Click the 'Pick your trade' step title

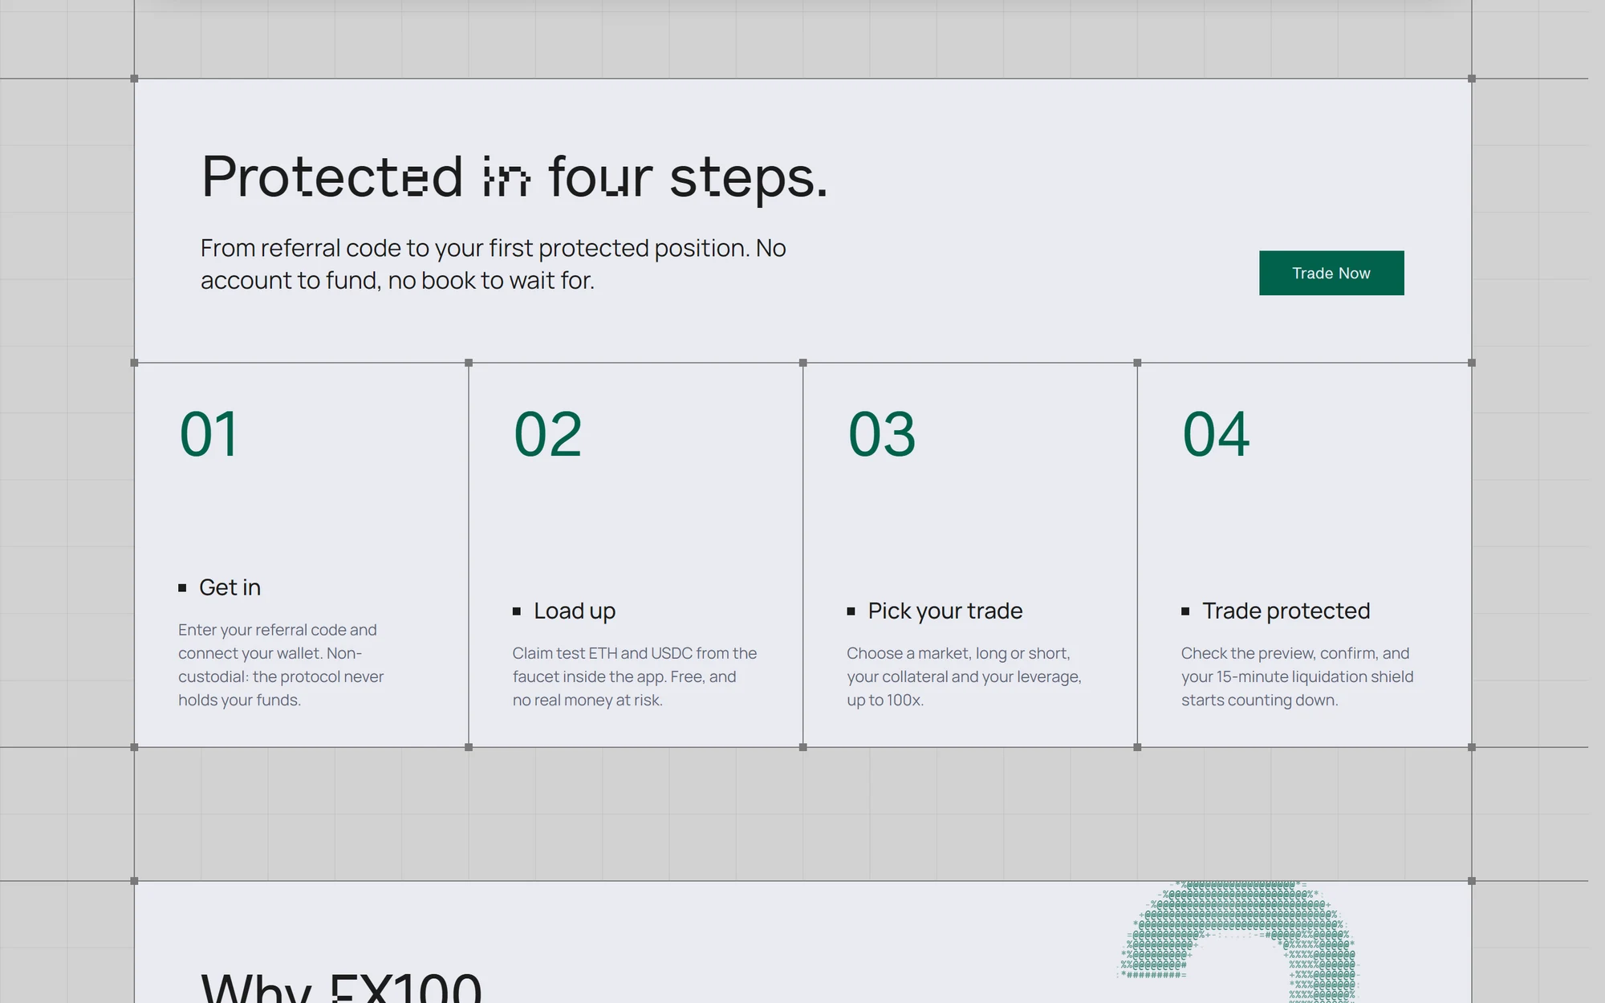[x=945, y=611]
